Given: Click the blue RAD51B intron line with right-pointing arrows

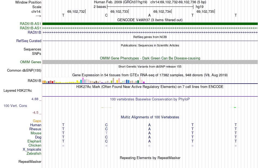Looking at the screenshot, I should point(150,32).
